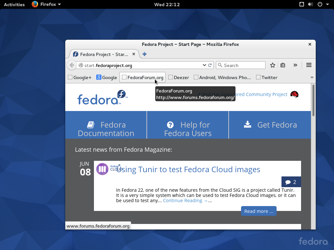Click the comment count bubble
334x250 pixels.
pyautogui.click(x=291, y=182)
